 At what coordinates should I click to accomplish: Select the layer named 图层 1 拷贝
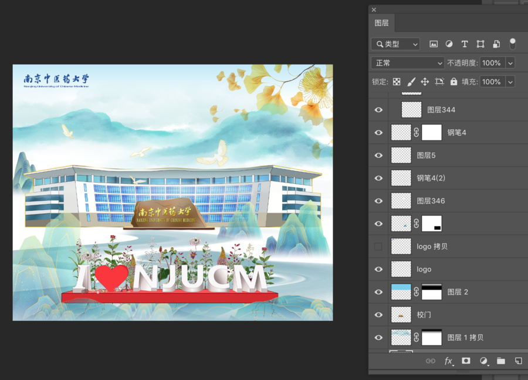tap(465, 338)
